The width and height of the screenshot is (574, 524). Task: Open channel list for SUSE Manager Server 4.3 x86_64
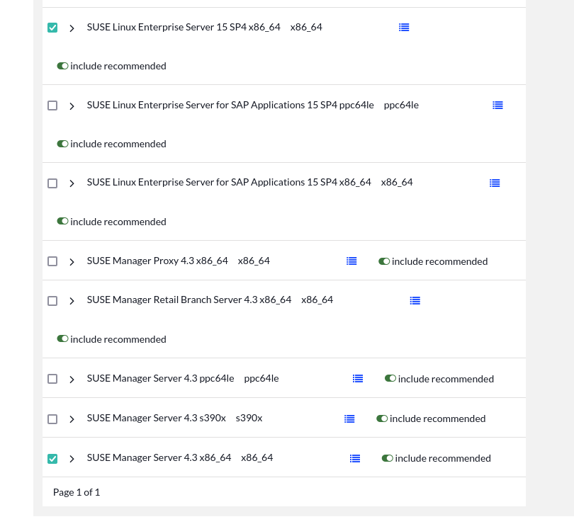pos(354,458)
